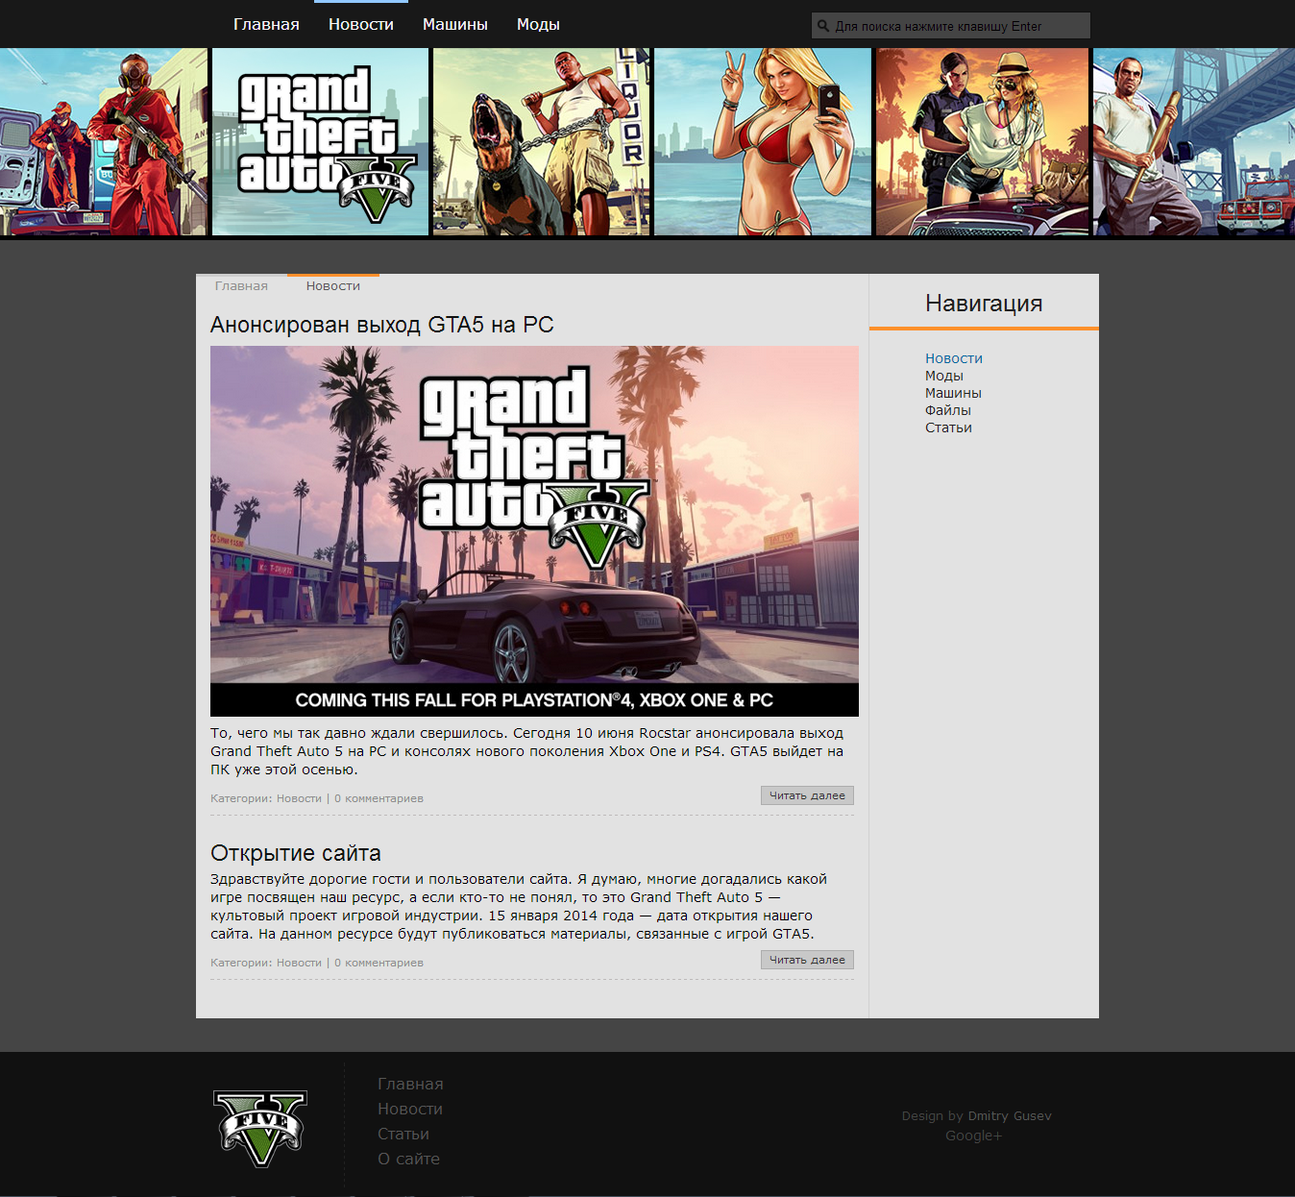
Task: Click the GTA5 car screenshot in the article
Action: click(534, 530)
